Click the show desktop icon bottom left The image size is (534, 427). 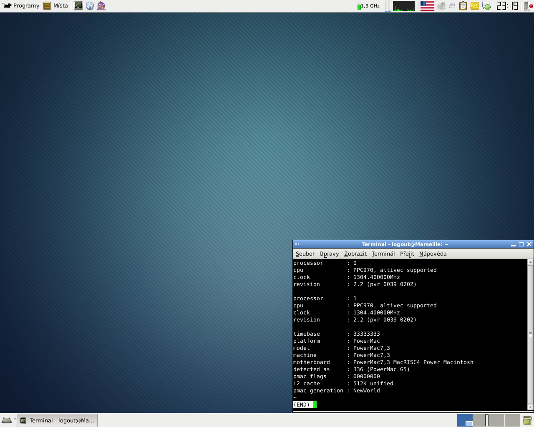(x=7, y=420)
